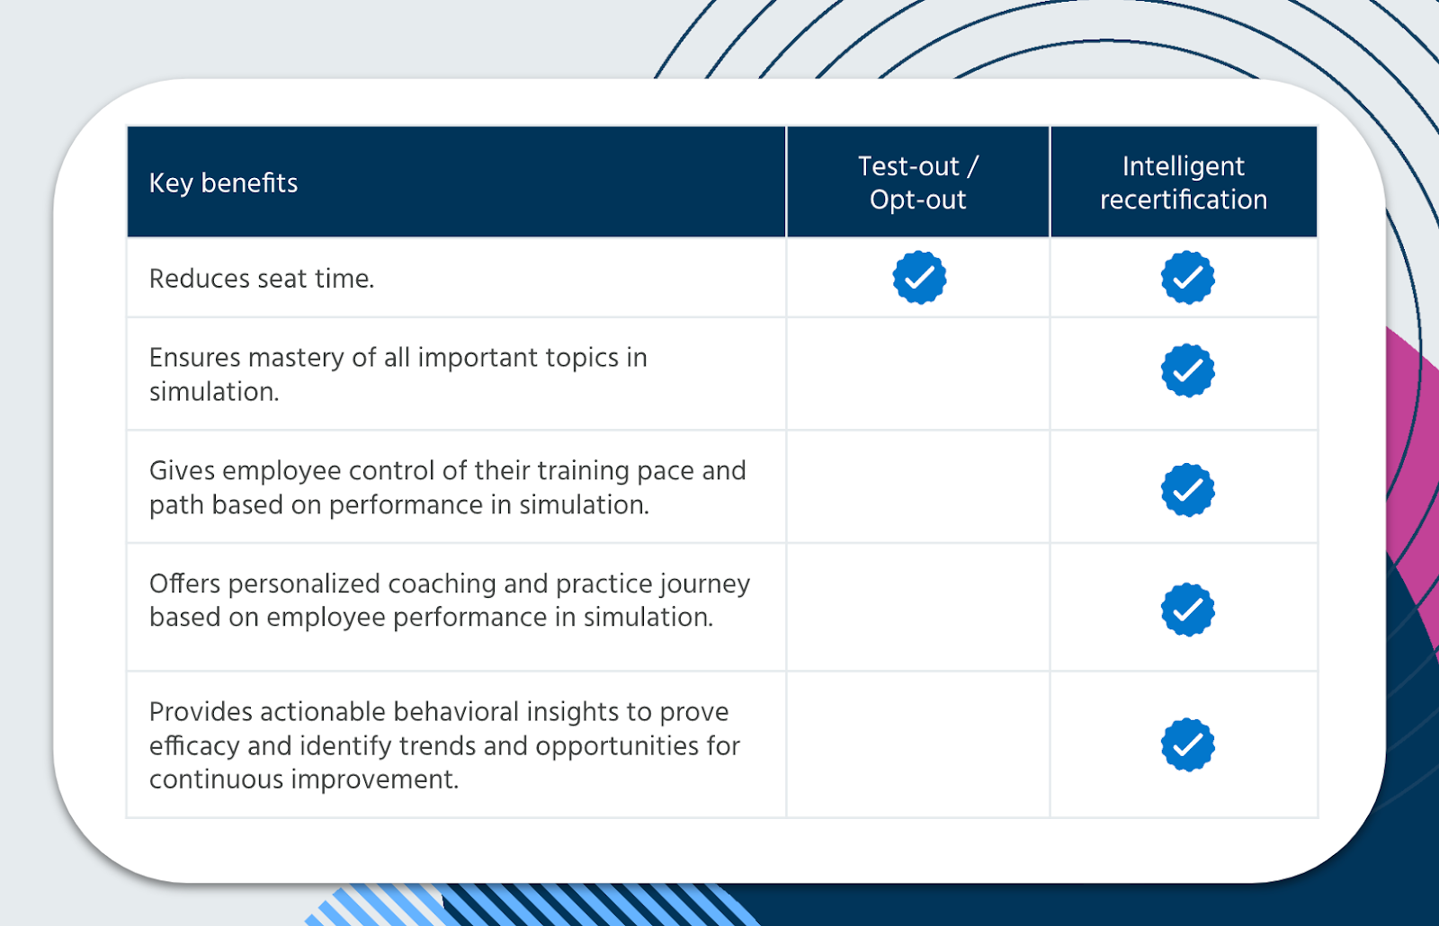Click the Test-out checkmark for Reduces seat time
The height and width of the screenshot is (926, 1439).
tap(919, 278)
